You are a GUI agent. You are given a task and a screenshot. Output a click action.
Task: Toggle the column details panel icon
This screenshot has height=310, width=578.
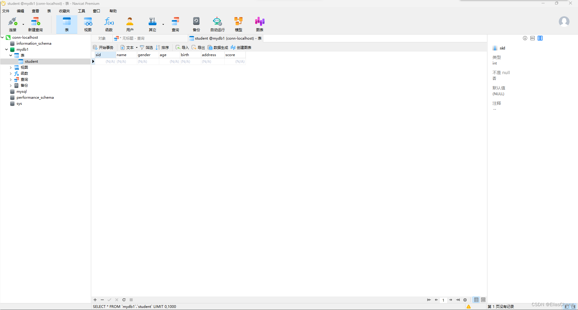[540, 38]
